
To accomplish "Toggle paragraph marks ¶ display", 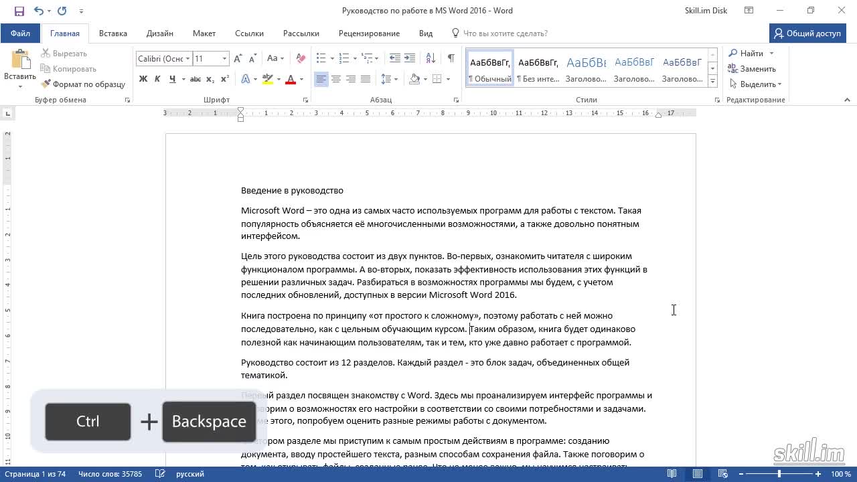I will pos(451,58).
